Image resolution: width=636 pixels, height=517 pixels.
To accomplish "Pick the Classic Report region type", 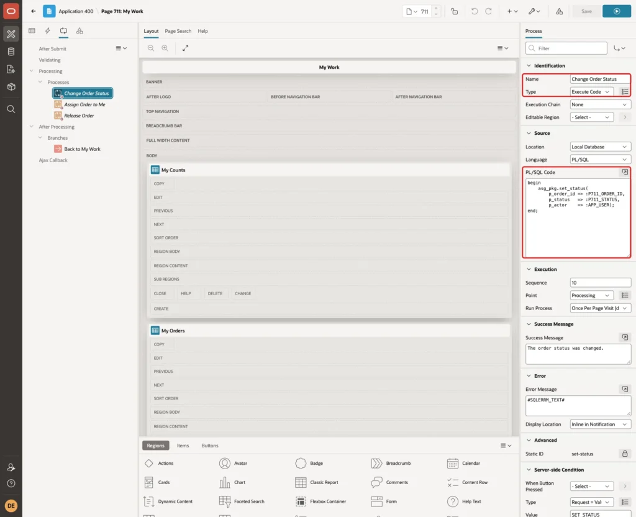I will (317, 482).
